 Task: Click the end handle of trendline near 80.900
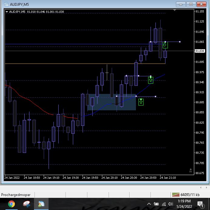[155, 97]
